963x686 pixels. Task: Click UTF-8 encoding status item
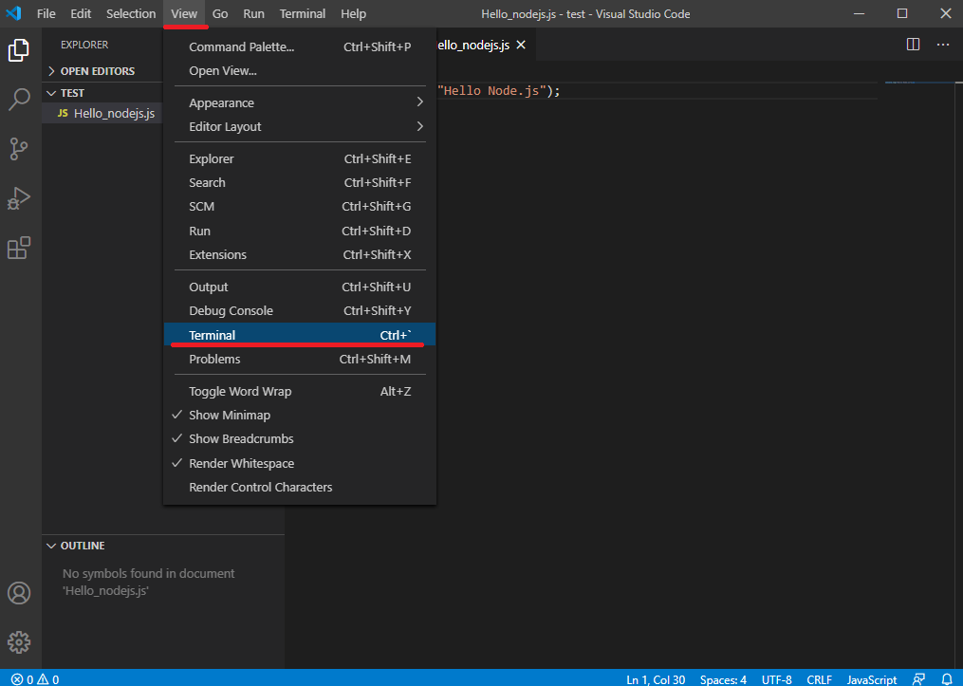coord(776,679)
